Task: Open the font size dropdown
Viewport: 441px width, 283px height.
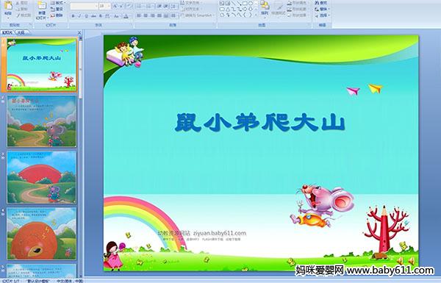Action: point(104,6)
